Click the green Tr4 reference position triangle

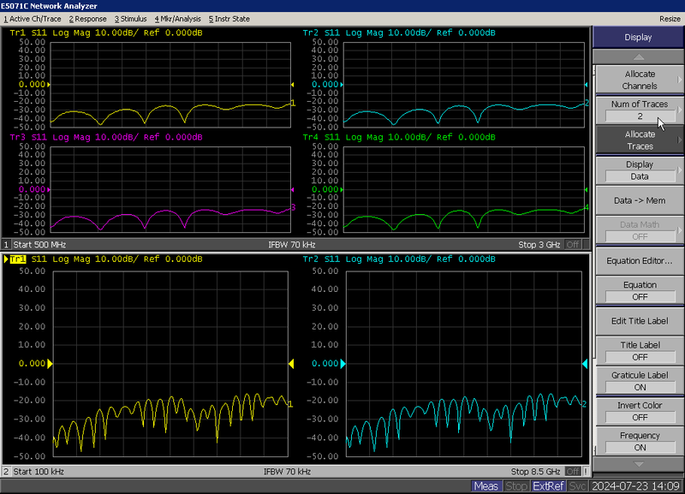343,187
